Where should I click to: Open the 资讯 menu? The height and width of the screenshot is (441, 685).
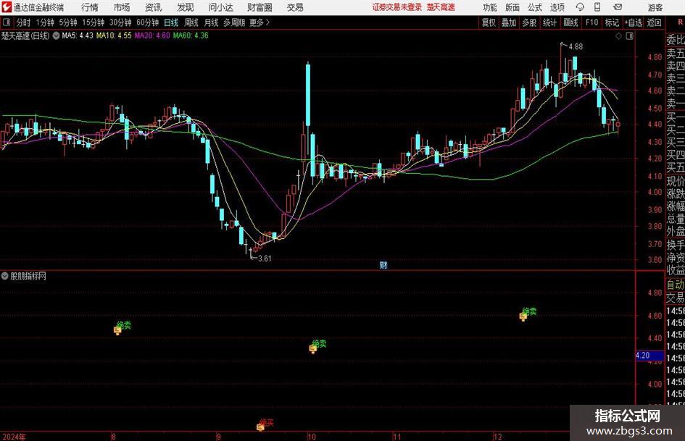tap(154, 7)
